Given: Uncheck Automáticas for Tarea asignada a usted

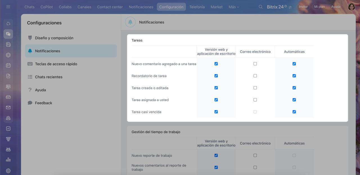Looking at the screenshot, I should pos(294,100).
